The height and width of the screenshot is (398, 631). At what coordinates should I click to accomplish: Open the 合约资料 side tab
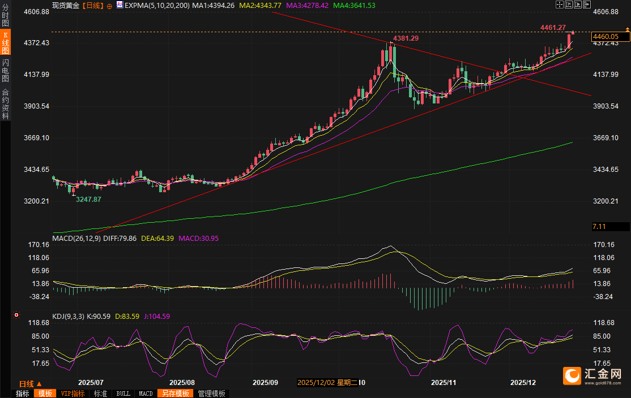pyautogui.click(x=5, y=104)
